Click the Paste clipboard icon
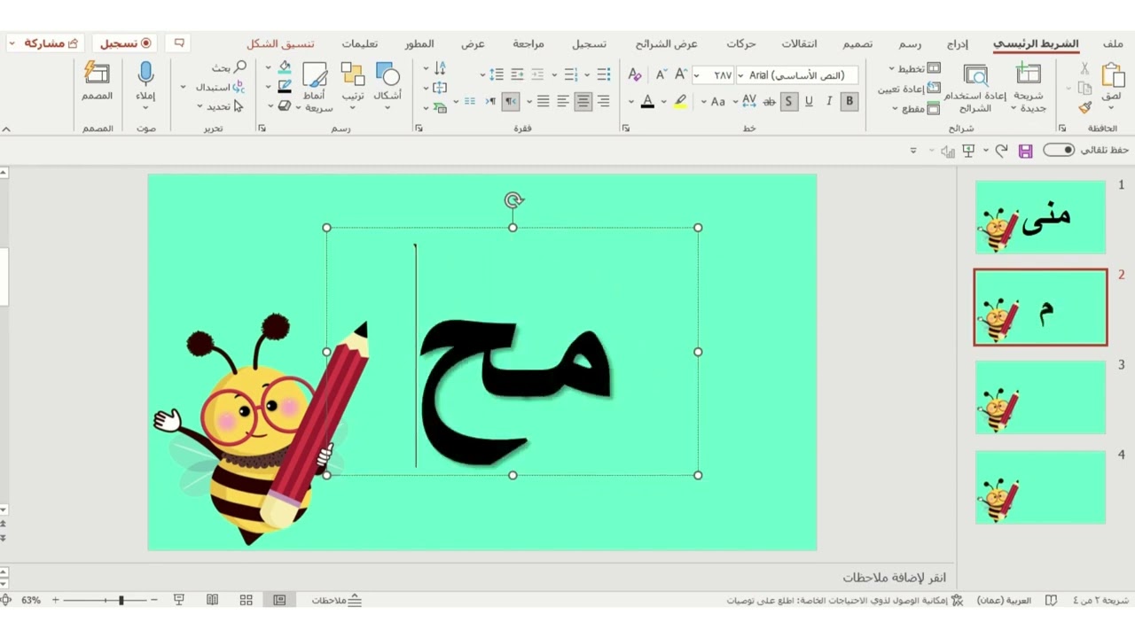 coord(1113,75)
